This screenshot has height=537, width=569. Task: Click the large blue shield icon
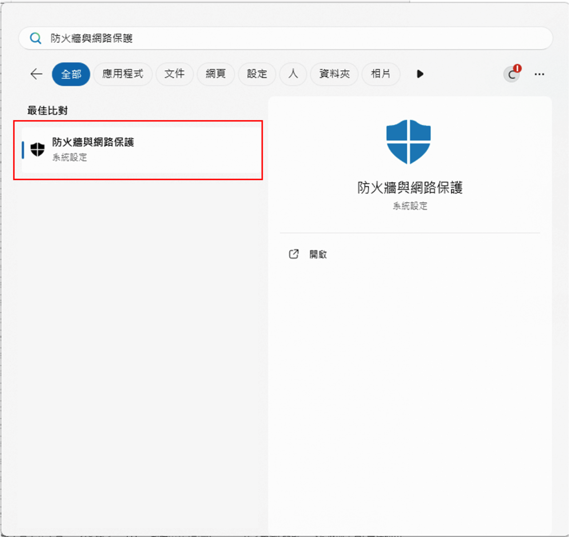pyautogui.click(x=408, y=142)
